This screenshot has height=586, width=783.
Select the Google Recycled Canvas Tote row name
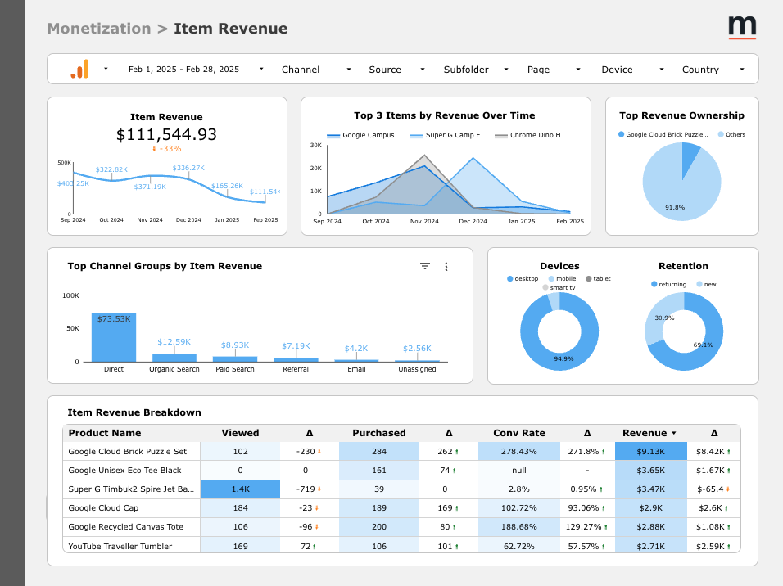pos(126,526)
